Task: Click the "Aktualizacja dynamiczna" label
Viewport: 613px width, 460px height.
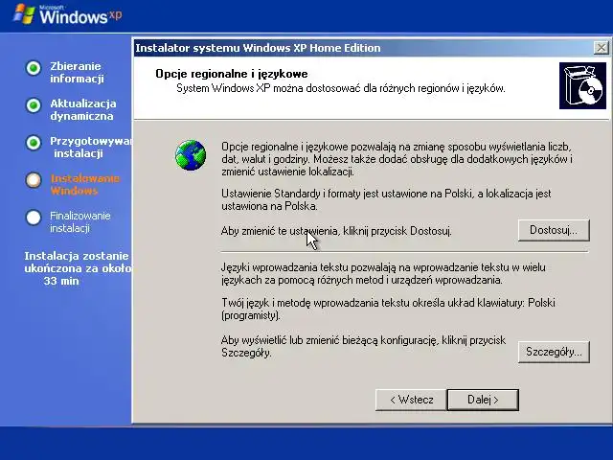Action: (83, 109)
